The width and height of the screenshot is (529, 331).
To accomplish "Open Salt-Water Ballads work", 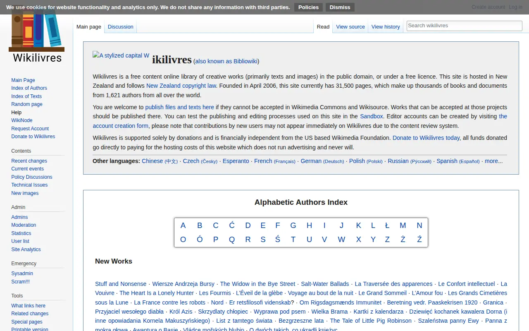I will [x=325, y=284].
